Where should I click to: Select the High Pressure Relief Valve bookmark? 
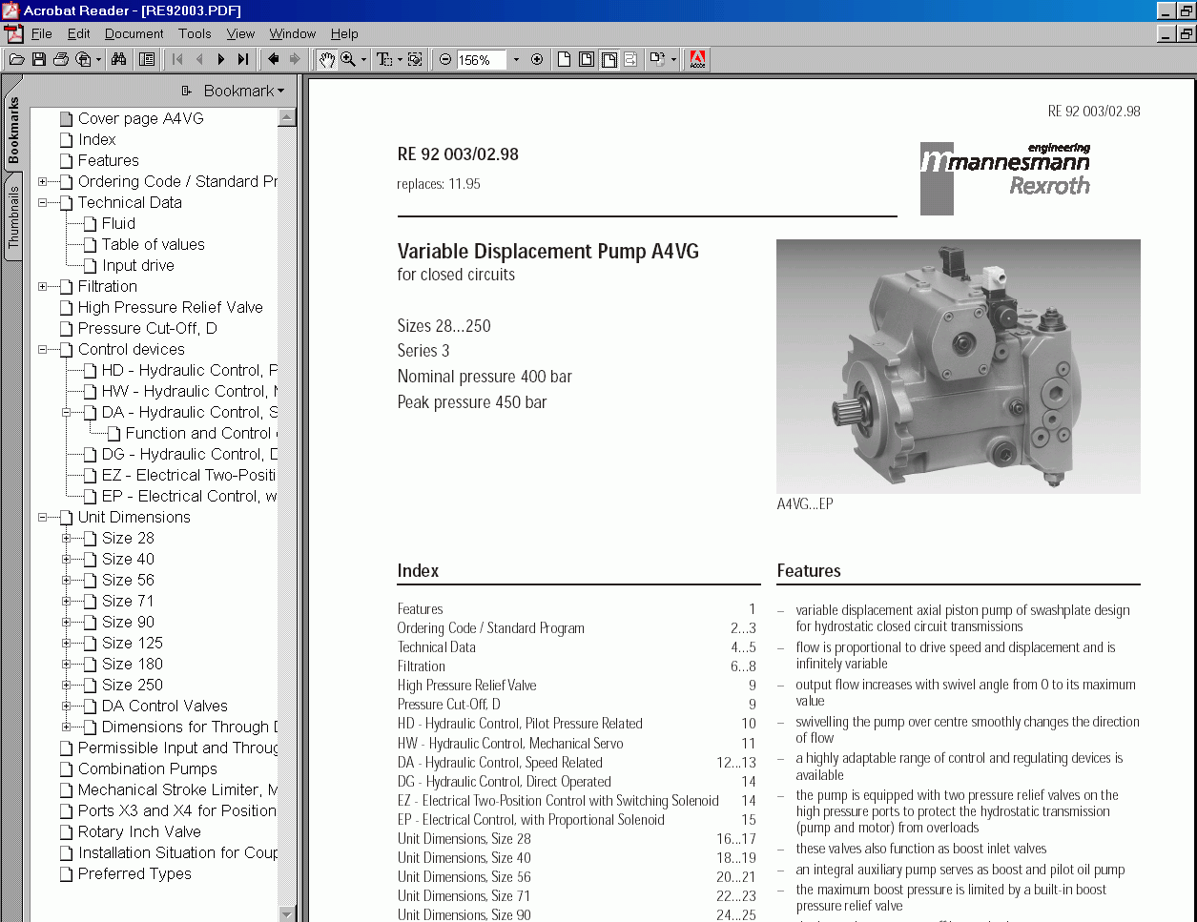170,307
